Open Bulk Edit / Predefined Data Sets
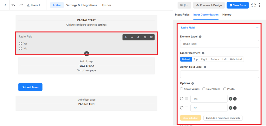 click(x=223, y=118)
